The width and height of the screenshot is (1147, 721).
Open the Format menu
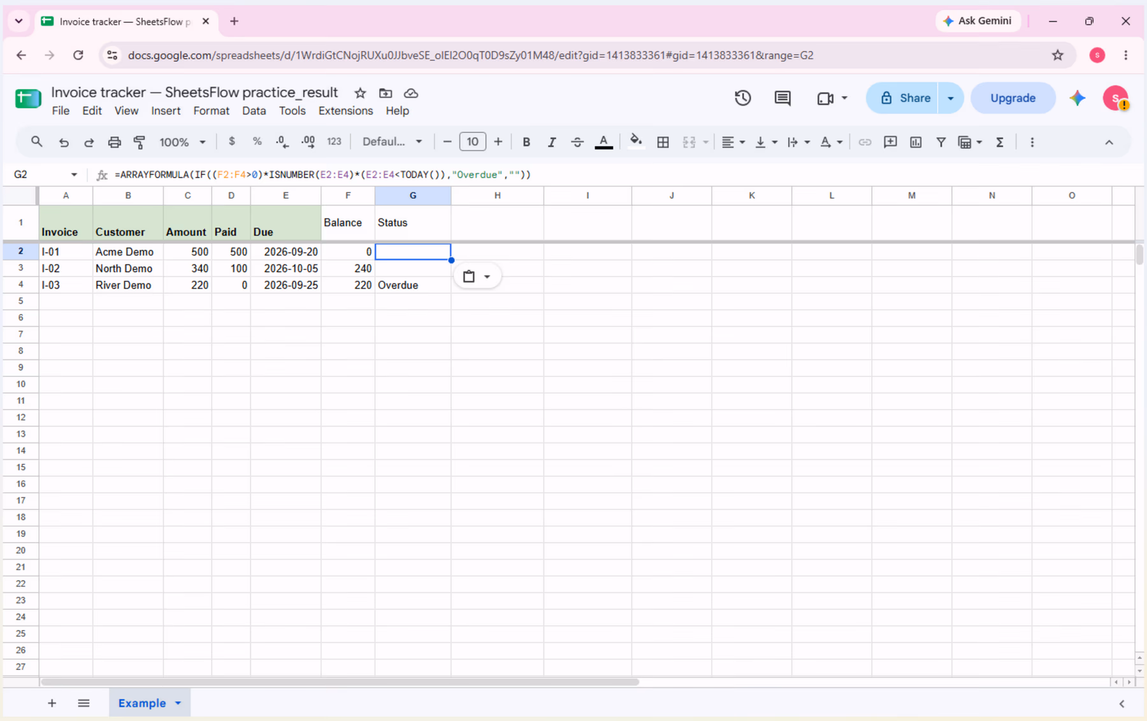(211, 111)
